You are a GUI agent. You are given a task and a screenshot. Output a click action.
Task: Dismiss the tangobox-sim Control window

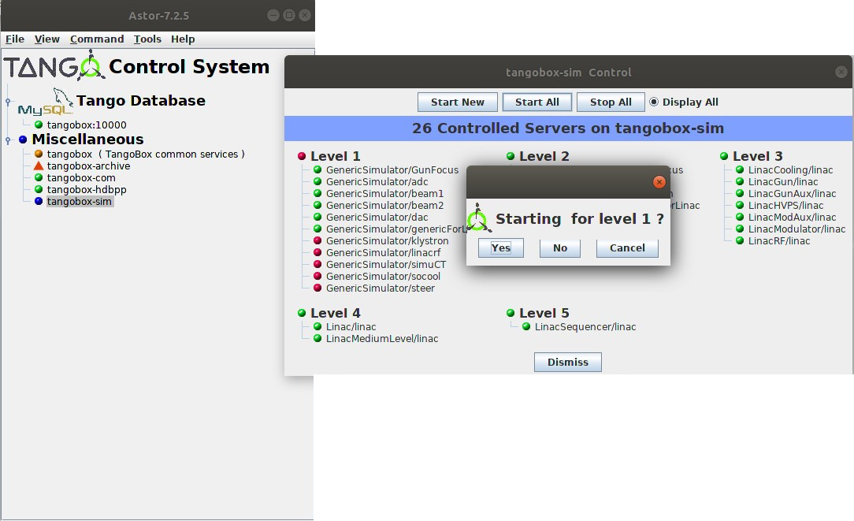click(567, 363)
